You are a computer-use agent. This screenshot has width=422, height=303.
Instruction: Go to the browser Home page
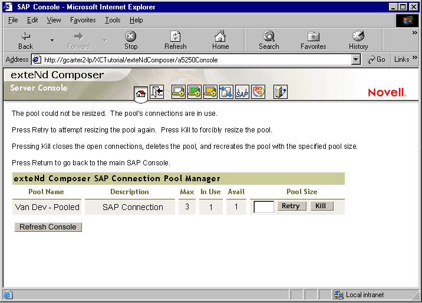pos(220,40)
